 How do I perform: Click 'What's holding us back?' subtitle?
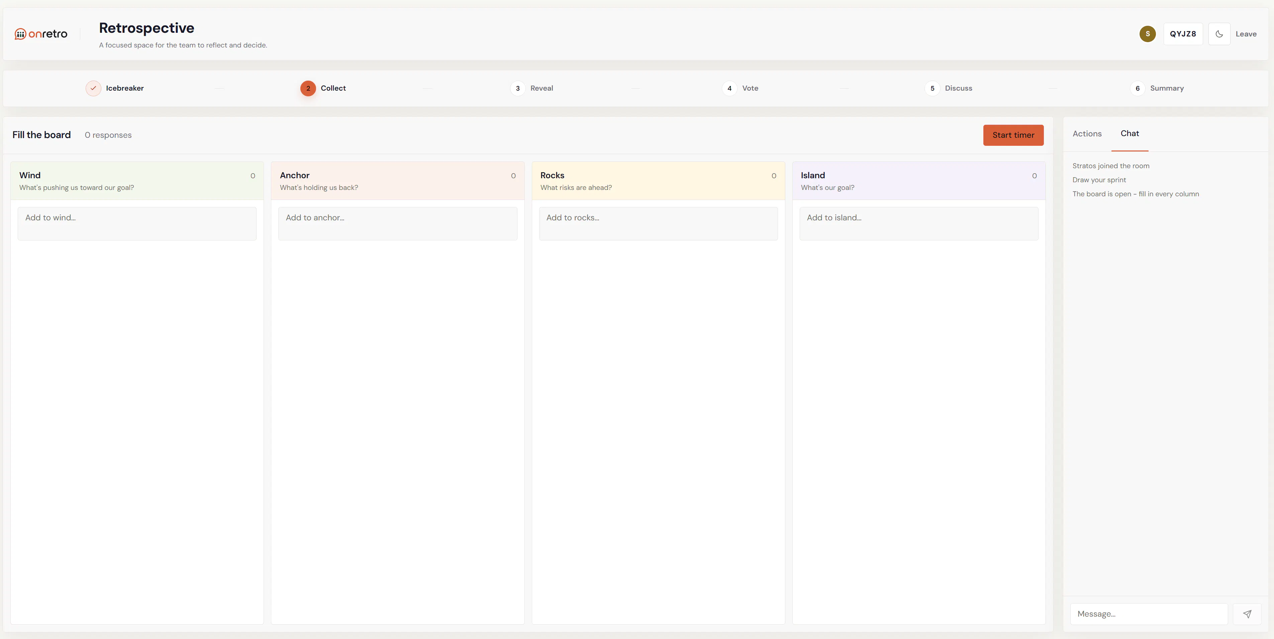click(318, 188)
